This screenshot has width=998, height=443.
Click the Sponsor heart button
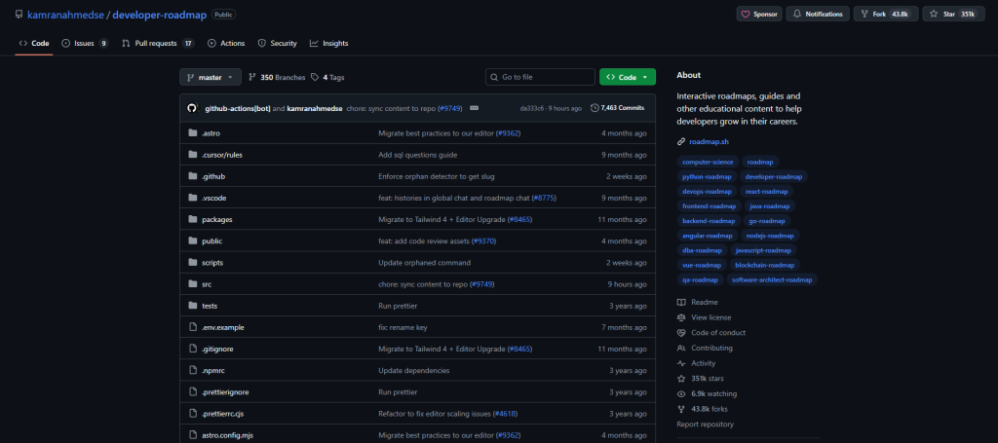[x=760, y=14]
